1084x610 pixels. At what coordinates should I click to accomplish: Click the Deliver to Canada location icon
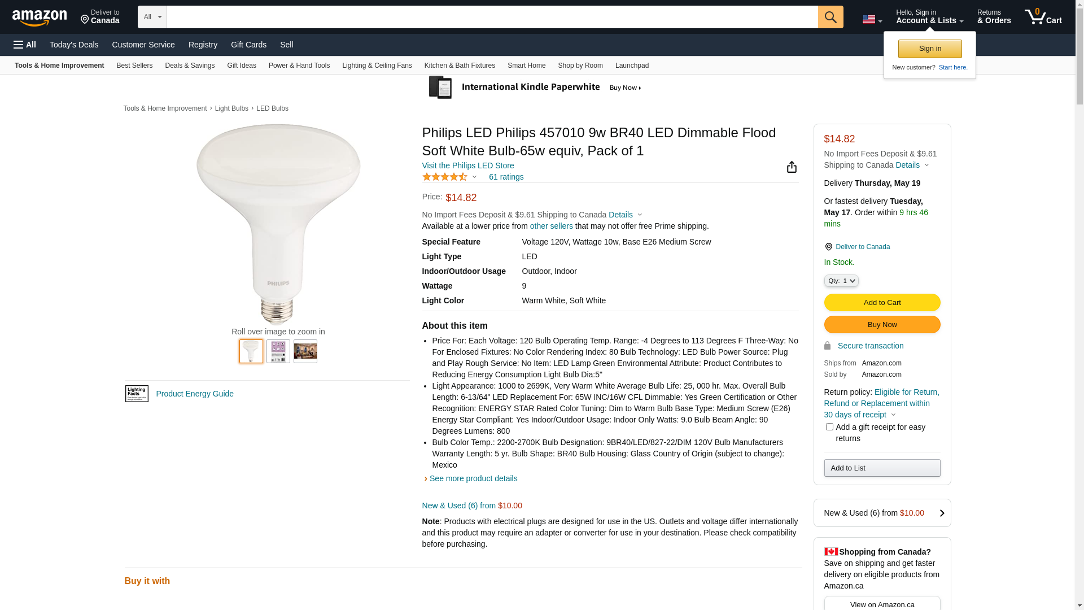(828, 247)
